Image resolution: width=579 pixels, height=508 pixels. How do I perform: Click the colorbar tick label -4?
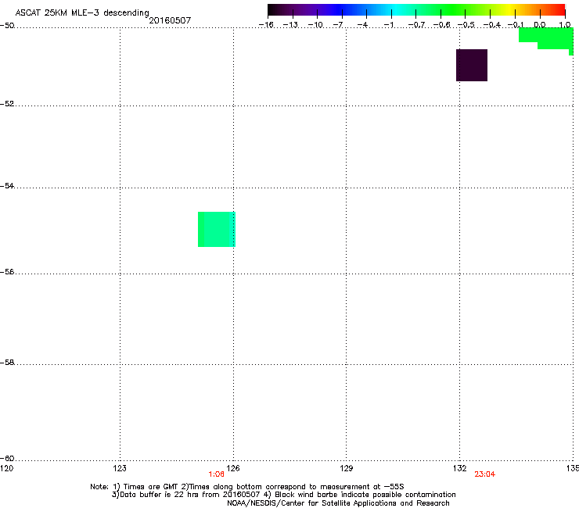click(362, 25)
